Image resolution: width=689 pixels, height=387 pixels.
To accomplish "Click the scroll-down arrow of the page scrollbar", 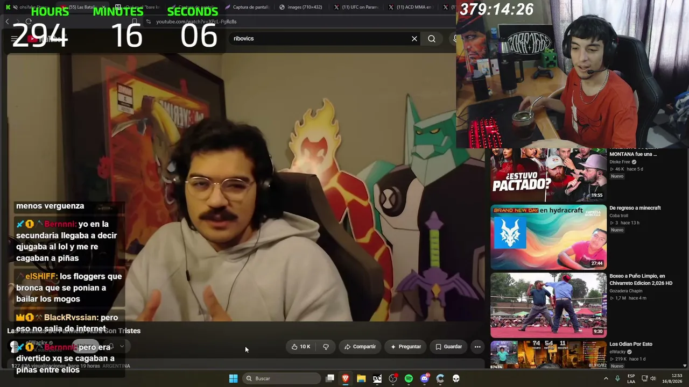I will click(685, 366).
